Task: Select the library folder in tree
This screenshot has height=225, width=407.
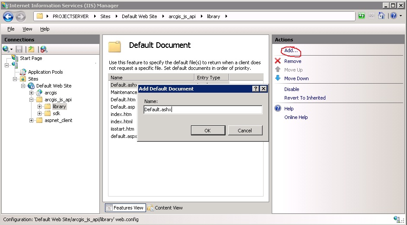Action: [x=59, y=106]
